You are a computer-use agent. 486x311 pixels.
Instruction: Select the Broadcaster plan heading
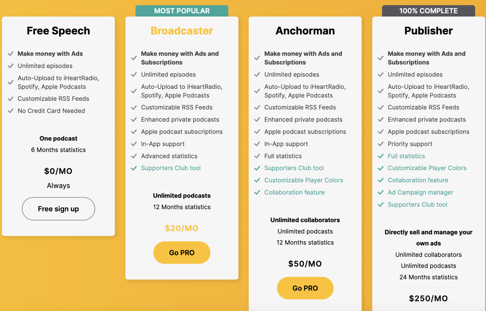(x=182, y=31)
